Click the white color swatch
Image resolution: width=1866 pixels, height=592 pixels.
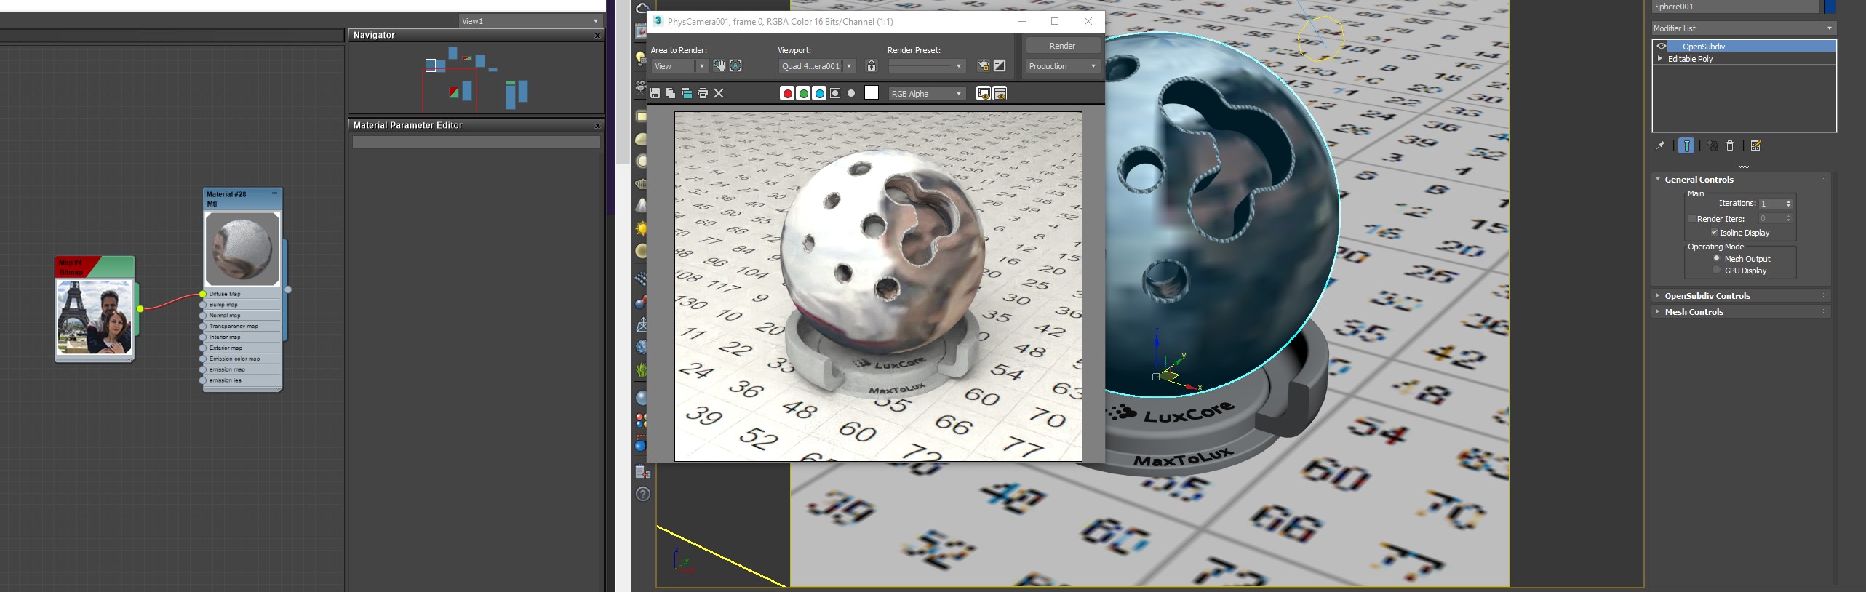[872, 93]
